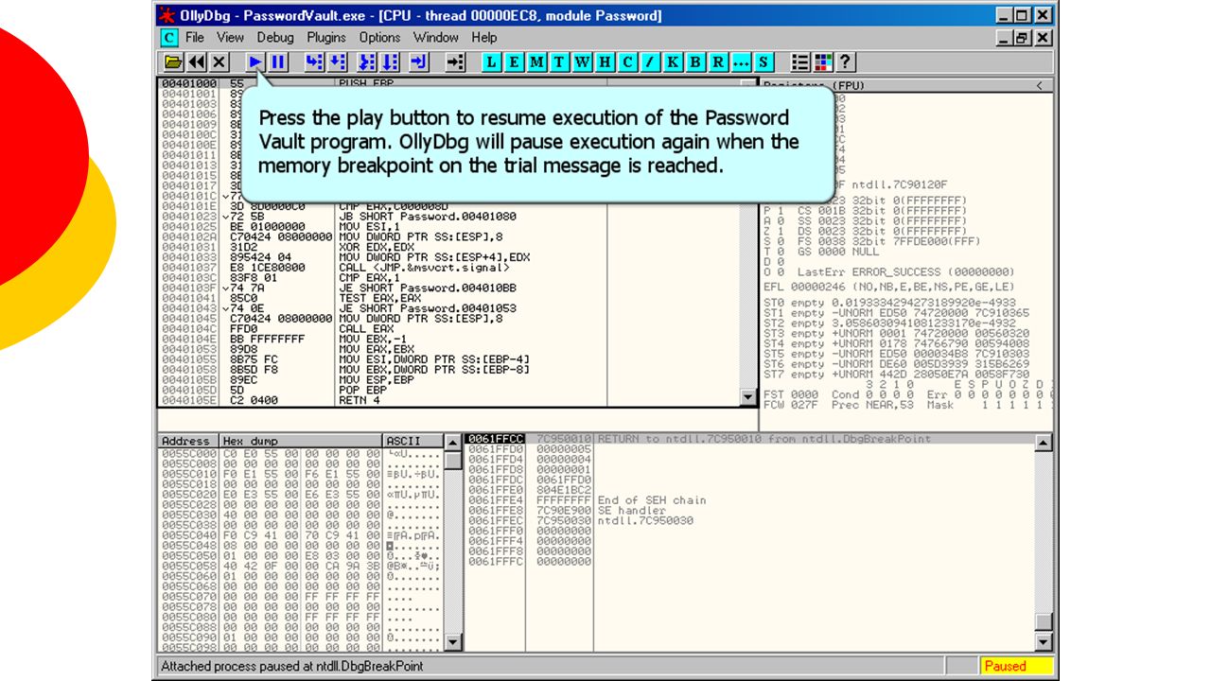Click the CPU window C system icon
The height and width of the screenshot is (681, 1211).
169,38
